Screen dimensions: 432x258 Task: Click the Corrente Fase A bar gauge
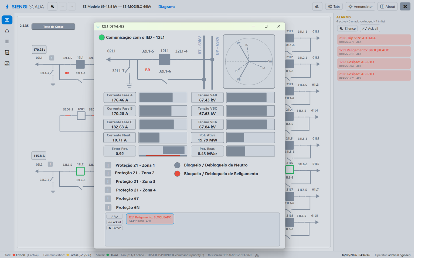(x=163, y=97)
